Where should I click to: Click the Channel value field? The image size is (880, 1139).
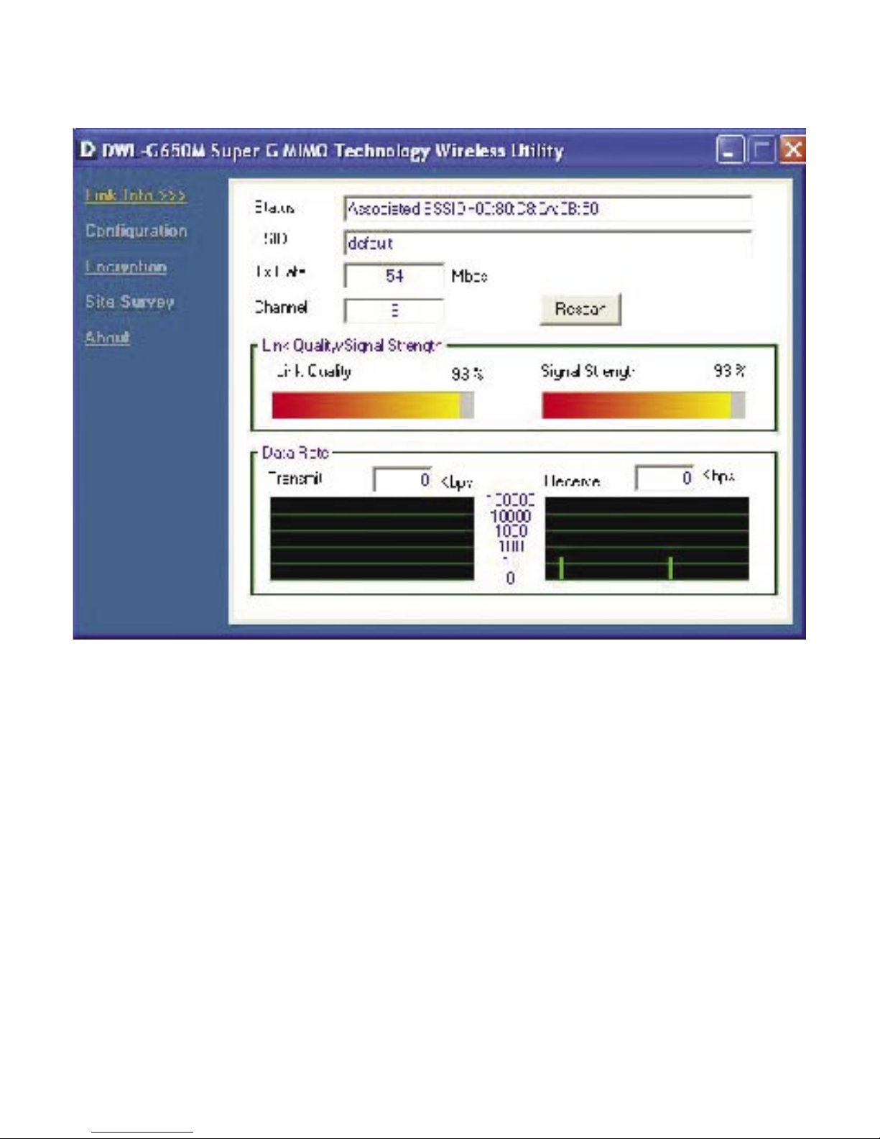pyautogui.click(x=394, y=310)
